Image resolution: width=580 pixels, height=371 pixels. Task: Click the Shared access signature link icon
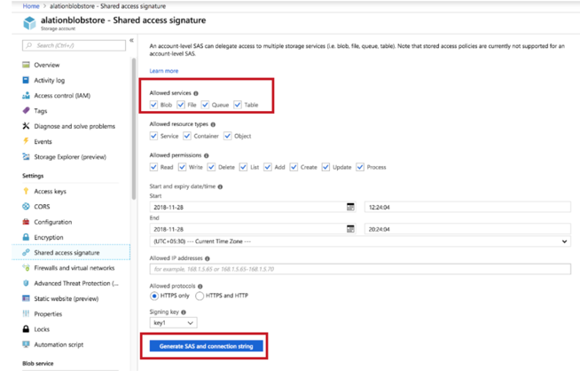click(x=26, y=253)
